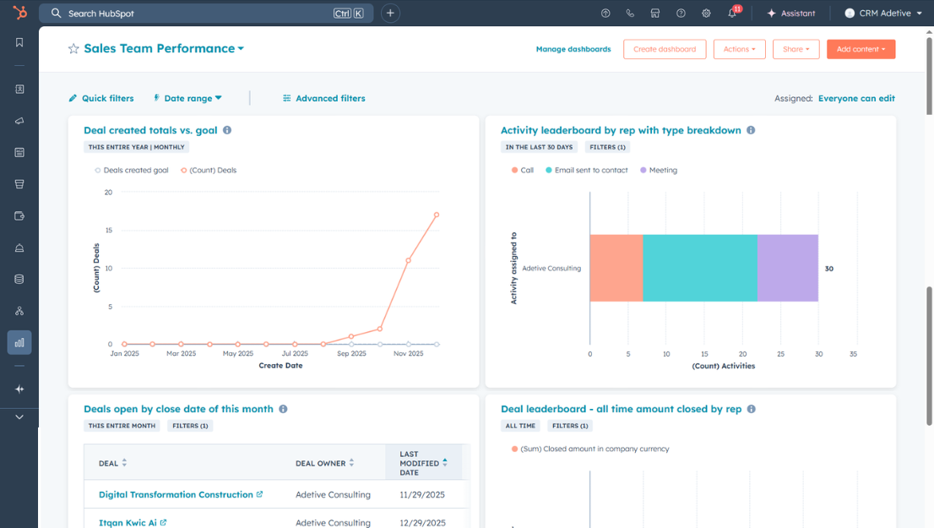Star the Sales Team Performance dashboard

[73, 49]
